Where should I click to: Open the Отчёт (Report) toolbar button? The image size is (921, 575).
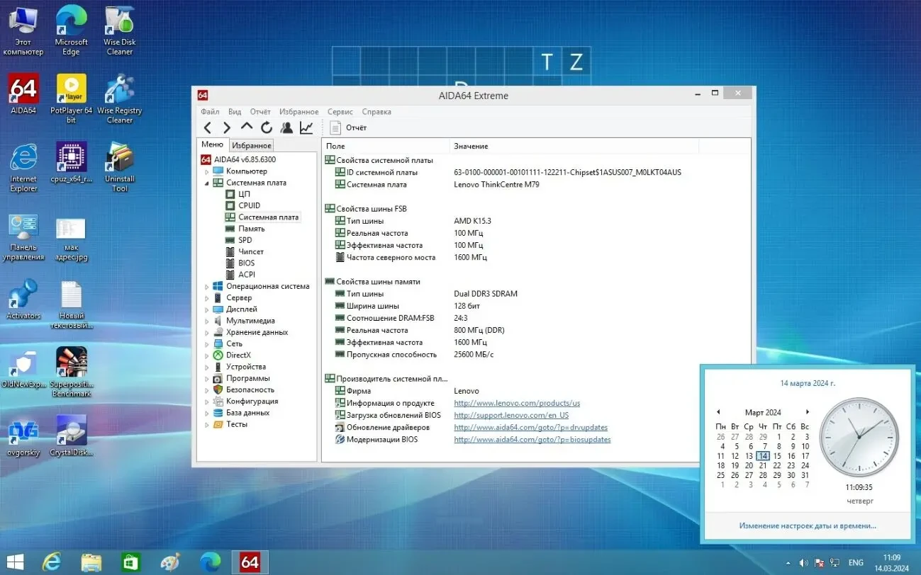(x=348, y=127)
